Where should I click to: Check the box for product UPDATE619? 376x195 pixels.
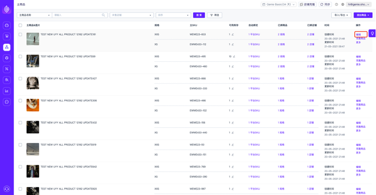20,145
